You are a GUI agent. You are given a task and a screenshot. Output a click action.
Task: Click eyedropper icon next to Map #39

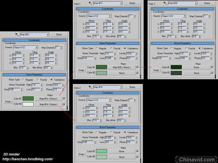pos(165,3)
